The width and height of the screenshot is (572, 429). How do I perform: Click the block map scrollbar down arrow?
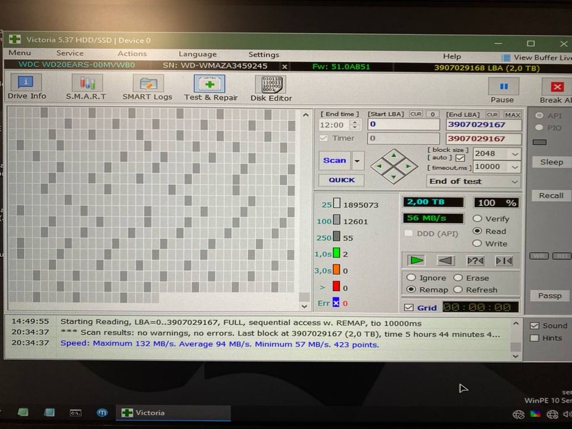(x=305, y=306)
